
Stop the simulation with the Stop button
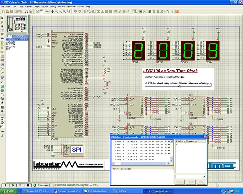28,185
